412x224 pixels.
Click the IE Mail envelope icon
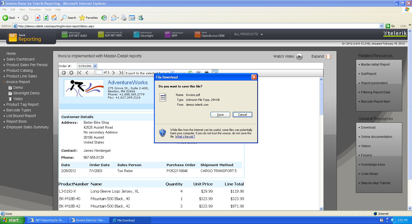[114, 18]
